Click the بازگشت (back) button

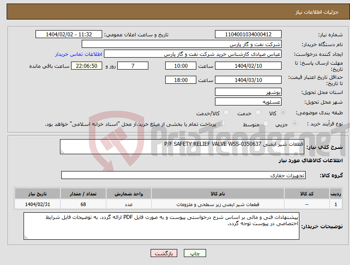(x=164, y=253)
